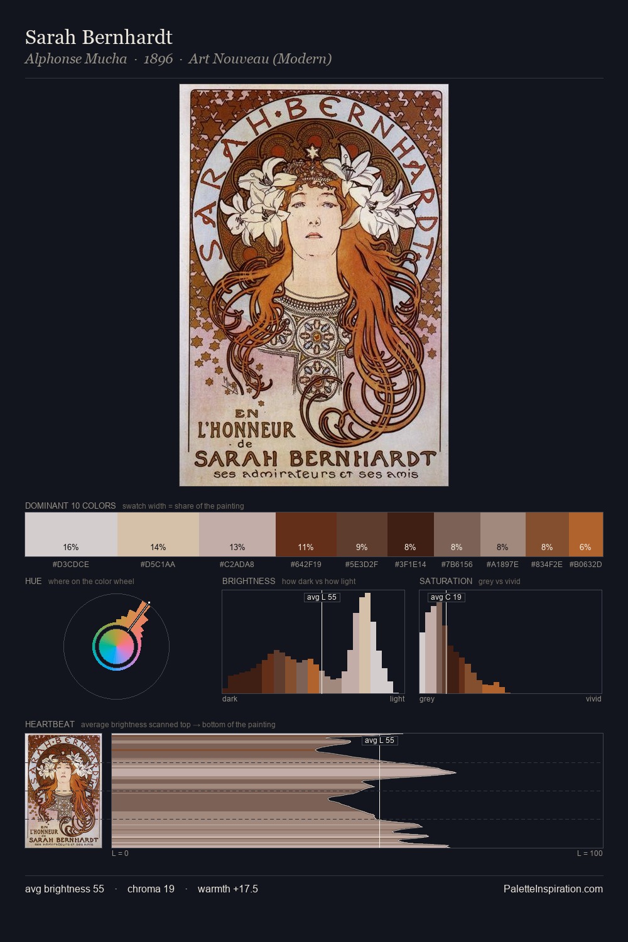Viewport: 628px width, 942px height.
Task: Click 'avg brightness 55' in the footer
Action: [65, 889]
